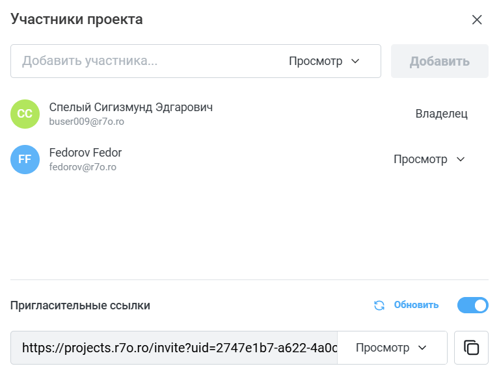Screen dimensions: 499x375
Task: Close the Участники проекта dialog
Action: coord(477,19)
